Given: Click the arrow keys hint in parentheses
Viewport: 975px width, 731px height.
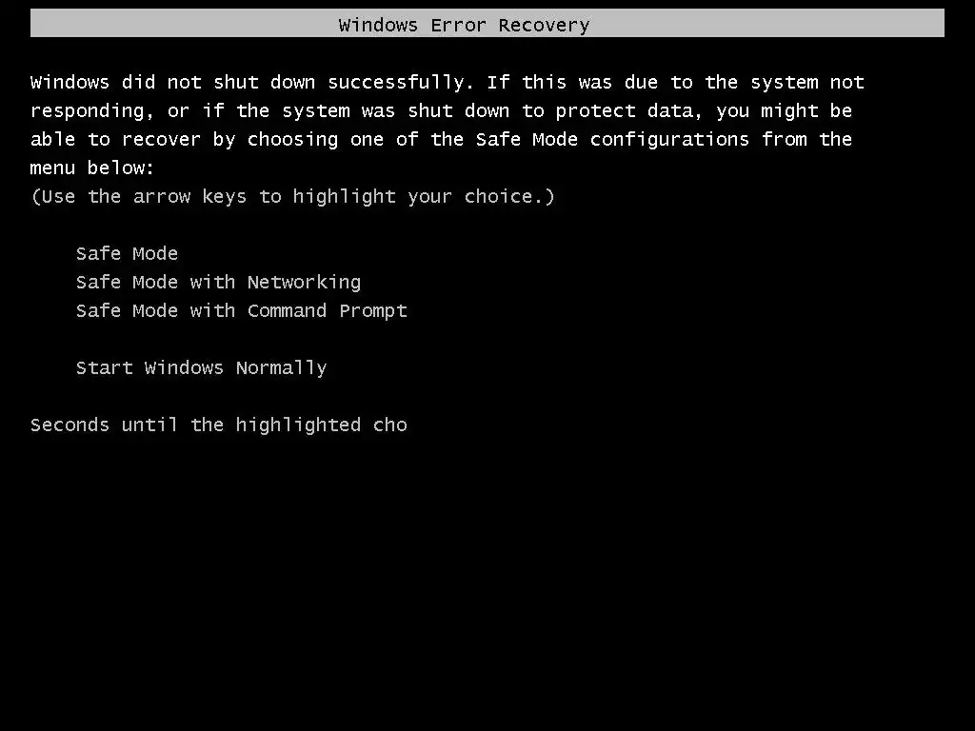Looking at the screenshot, I should click(292, 196).
